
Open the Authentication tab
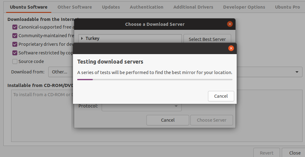click(146, 7)
